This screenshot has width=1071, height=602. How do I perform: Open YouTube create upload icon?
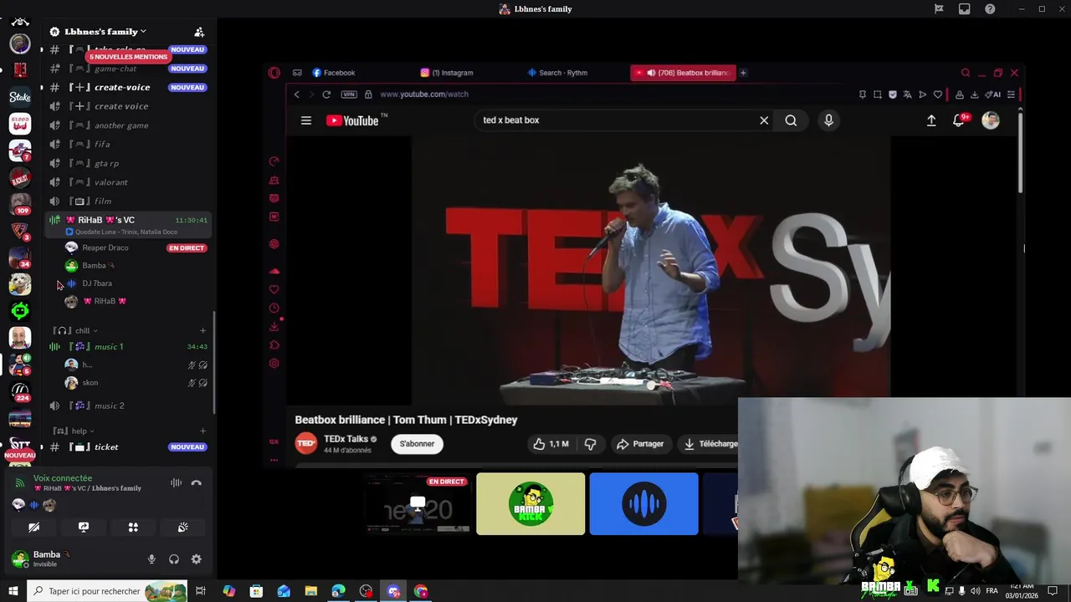931,120
